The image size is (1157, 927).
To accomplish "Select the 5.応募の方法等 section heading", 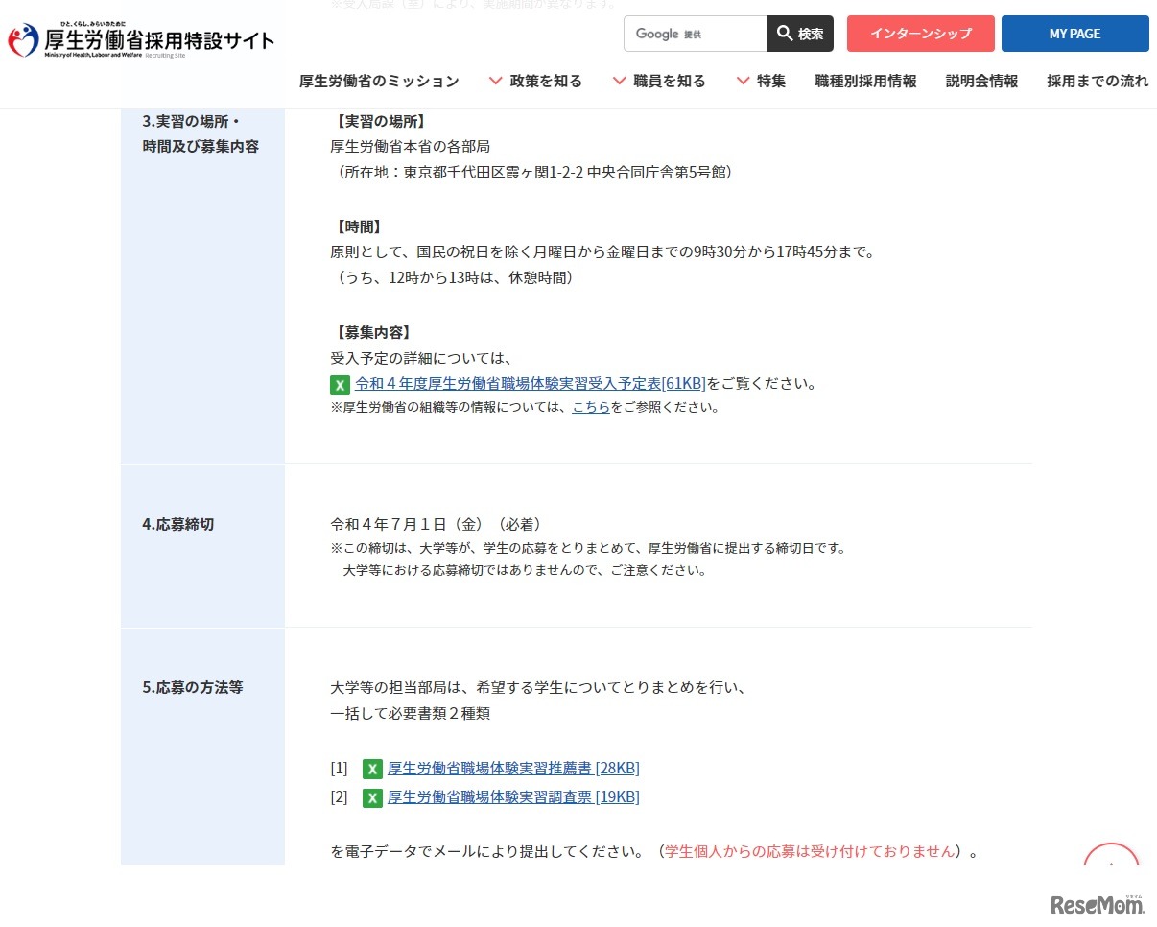I will [193, 688].
